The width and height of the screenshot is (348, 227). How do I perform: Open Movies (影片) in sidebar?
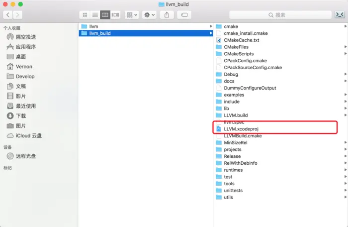(16, 96)
